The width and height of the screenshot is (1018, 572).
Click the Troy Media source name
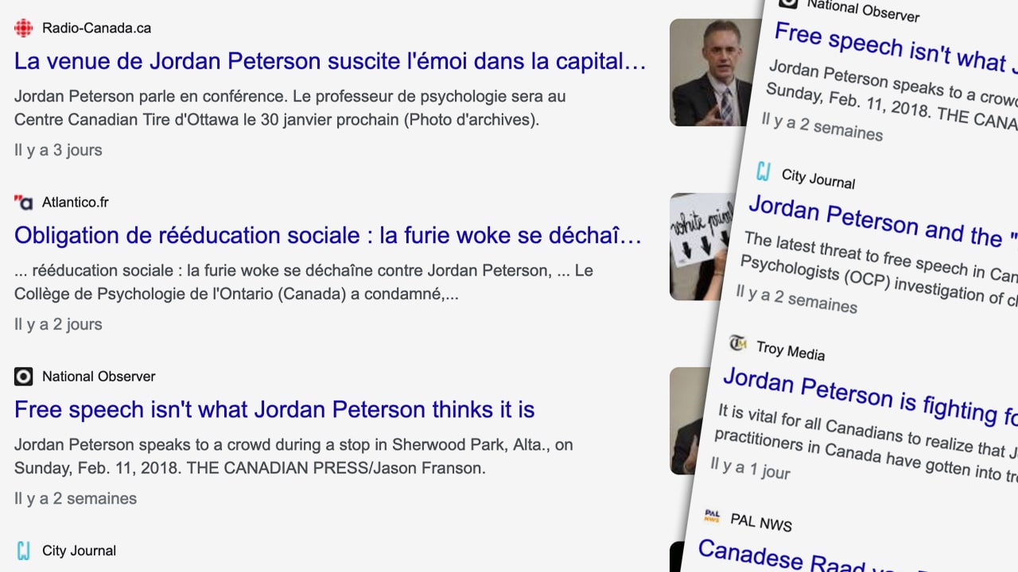coord(790,350)
